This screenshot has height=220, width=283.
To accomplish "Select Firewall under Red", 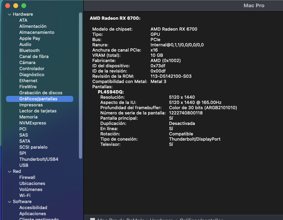I will coord(27,178).
